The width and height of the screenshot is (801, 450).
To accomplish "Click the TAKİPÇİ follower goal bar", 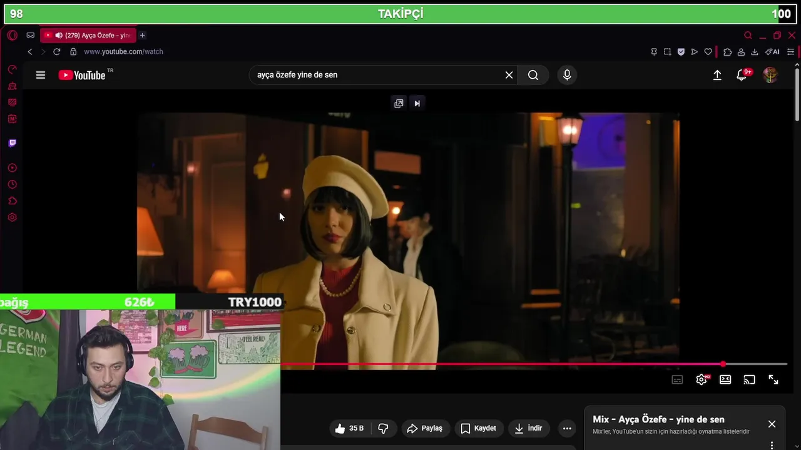I will 400,14.
